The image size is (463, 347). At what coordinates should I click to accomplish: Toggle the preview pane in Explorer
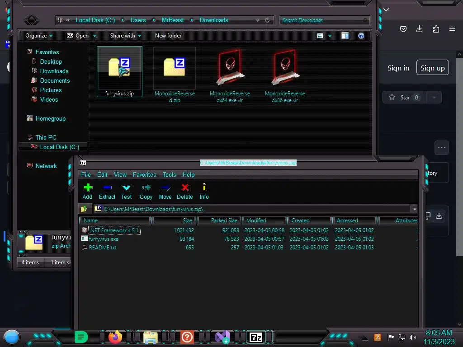click(345, 36)
